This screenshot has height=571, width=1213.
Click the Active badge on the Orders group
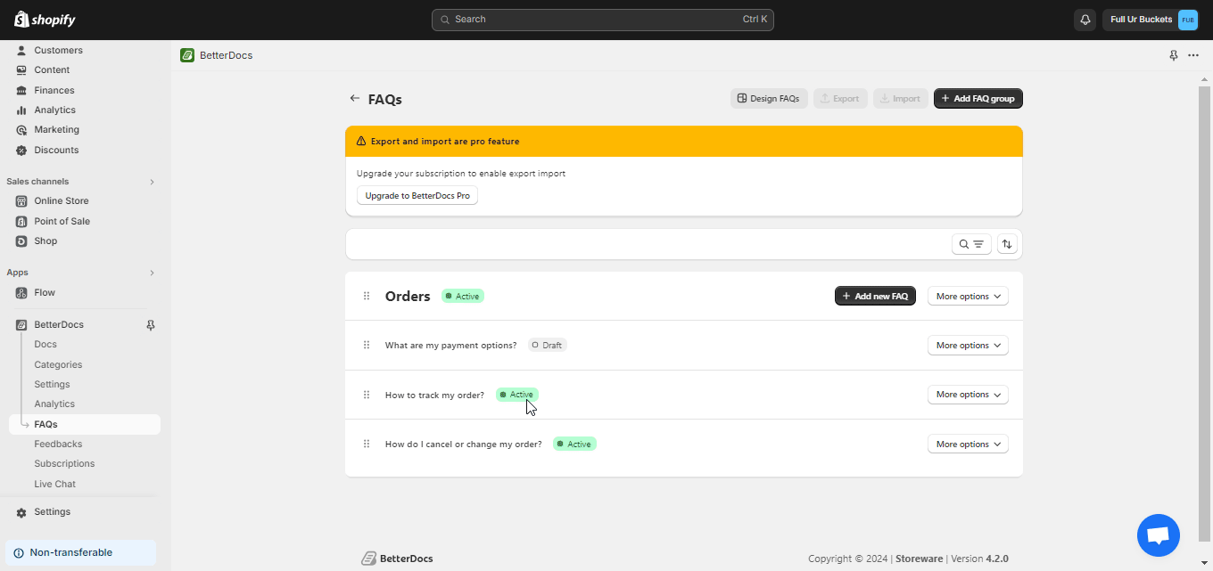click(462, 295)
